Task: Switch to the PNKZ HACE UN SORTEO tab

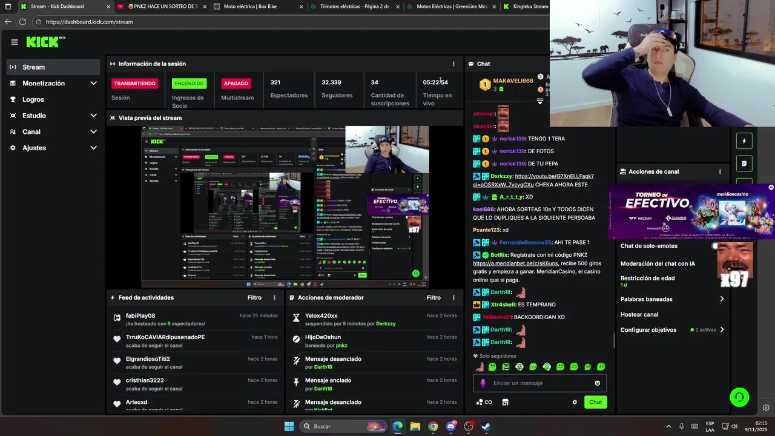Action: tap(162, 6)
